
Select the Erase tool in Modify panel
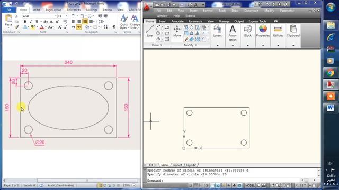pos(186,39)
